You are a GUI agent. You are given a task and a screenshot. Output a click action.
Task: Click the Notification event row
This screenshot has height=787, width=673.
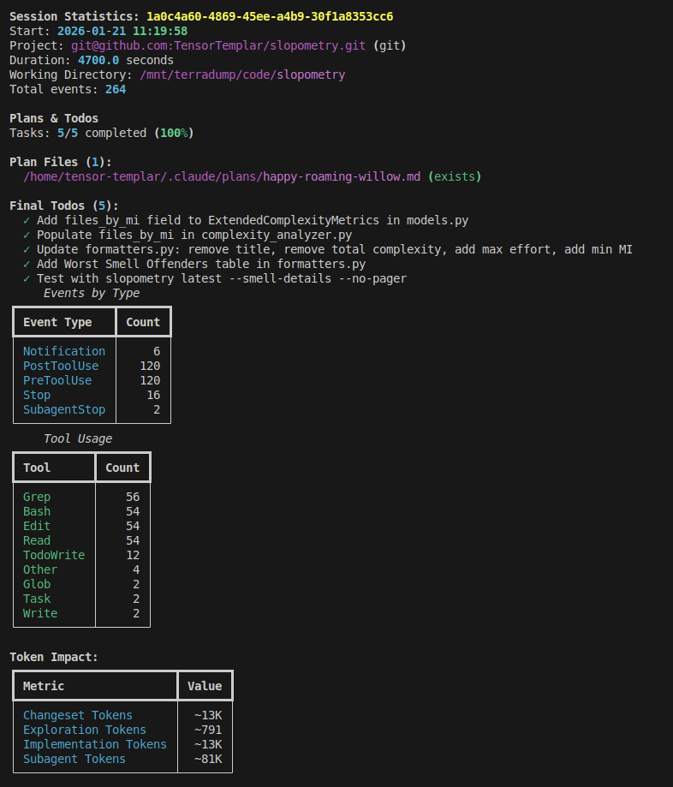click(x=92, y=351)
